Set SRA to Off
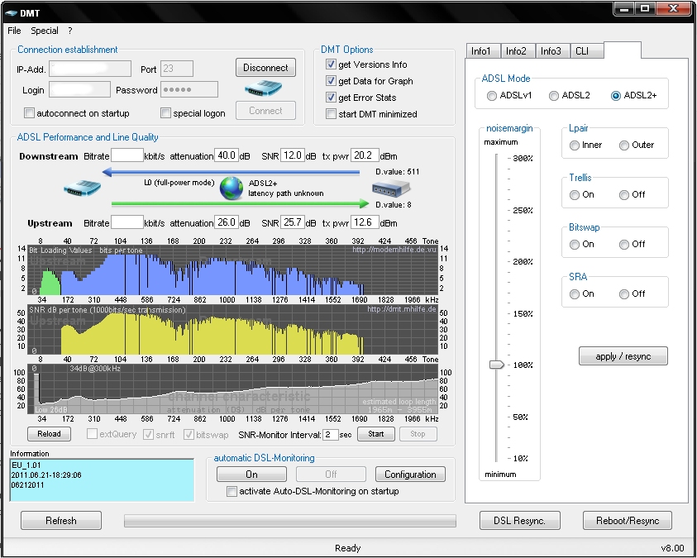The height and width of the screenshot is (558, 697). tap(624, 294)
